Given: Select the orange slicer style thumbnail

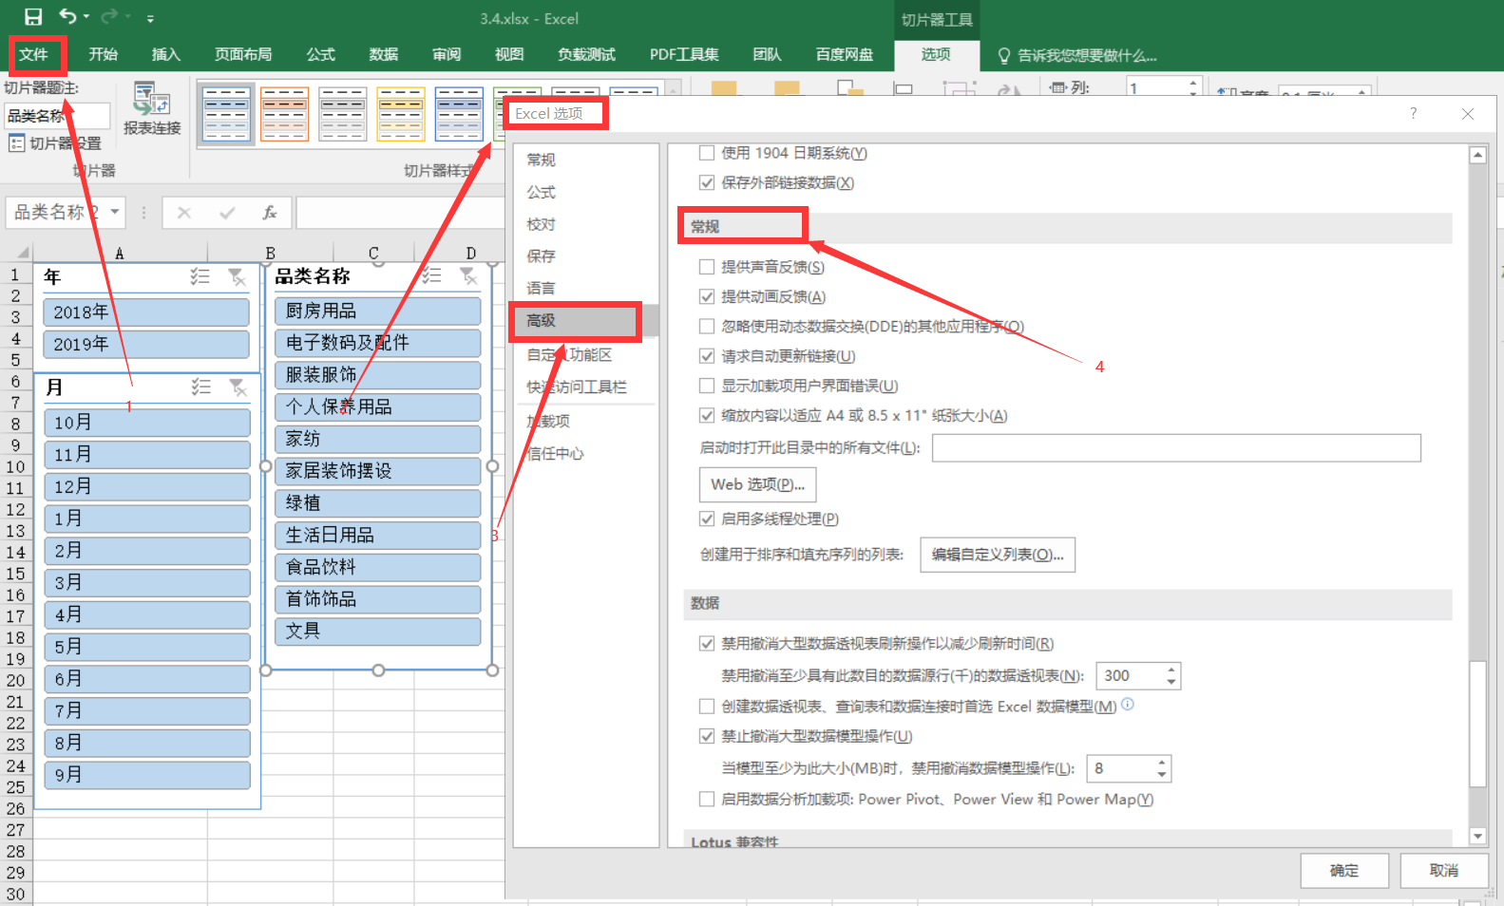Looking at the screenshot, I should pos(284,114).
